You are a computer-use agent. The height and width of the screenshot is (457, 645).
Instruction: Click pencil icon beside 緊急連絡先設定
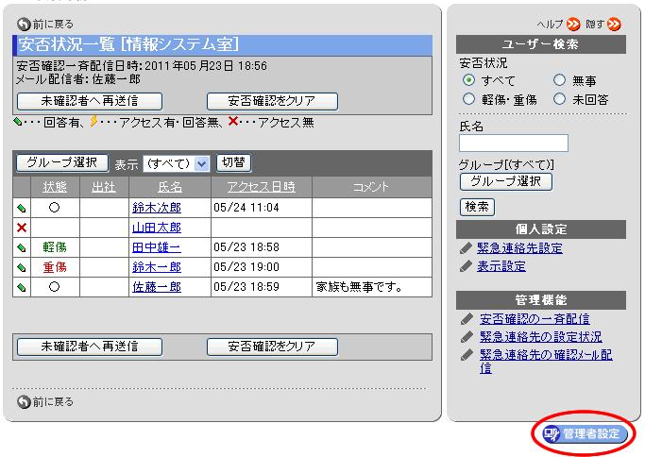tap(466, 248)
